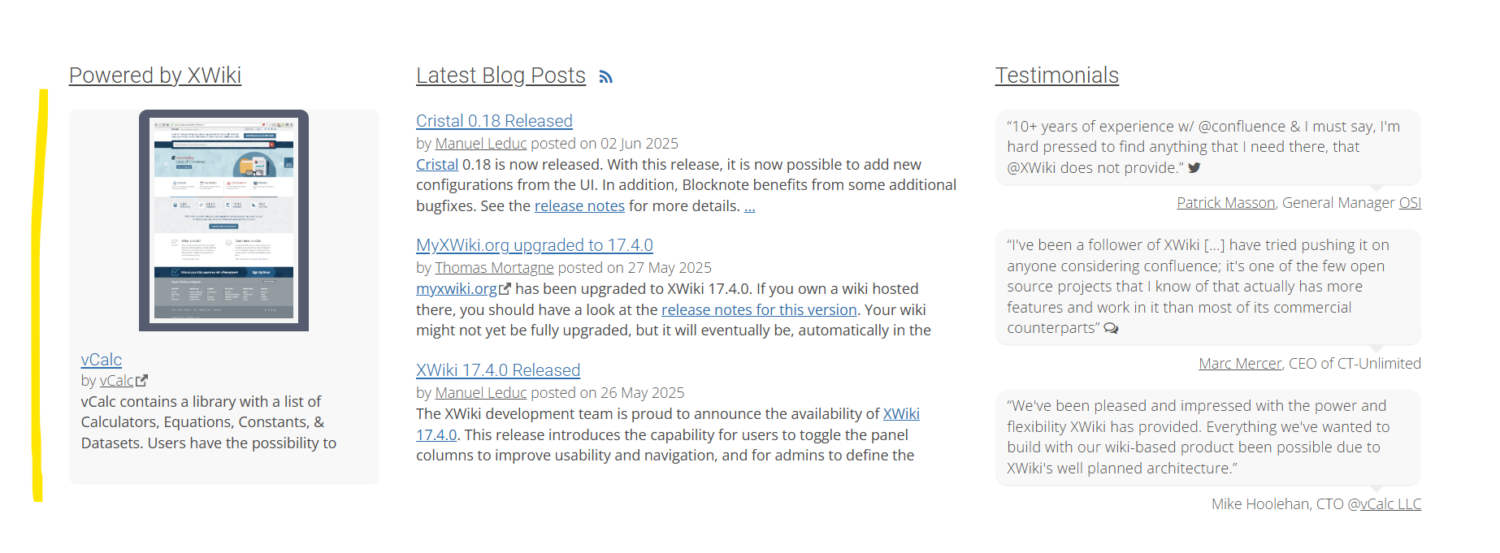Open the Cristal 0.18 Released post
This screenshot has height=553, width=1500.
tap(494, 121)
